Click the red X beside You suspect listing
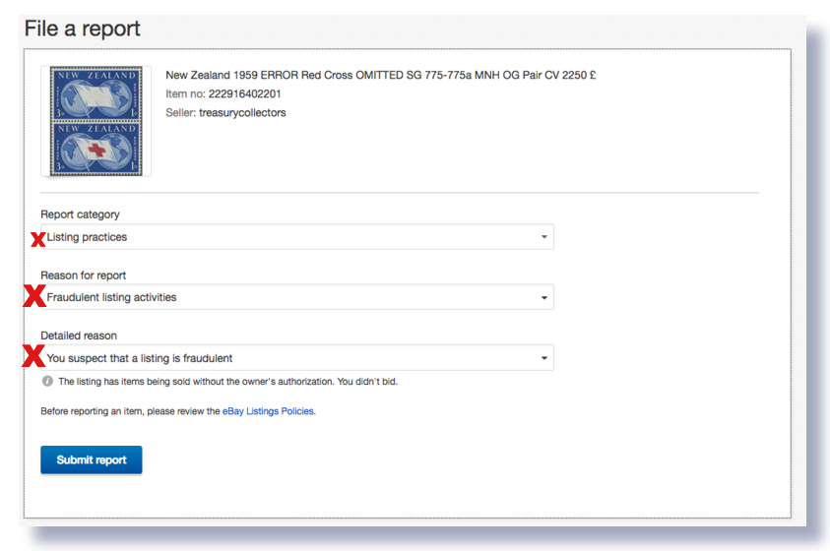The height and width of the screenshot is (551, 830). pyautogui.click(x=33, y=357)
